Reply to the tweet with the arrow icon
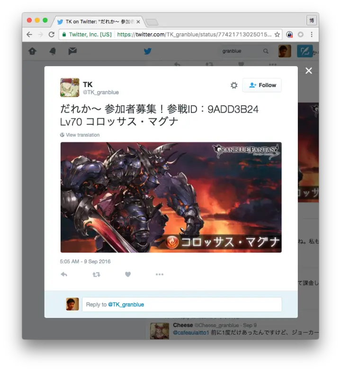This screenshot has width=341, height=371. (64, 274)
